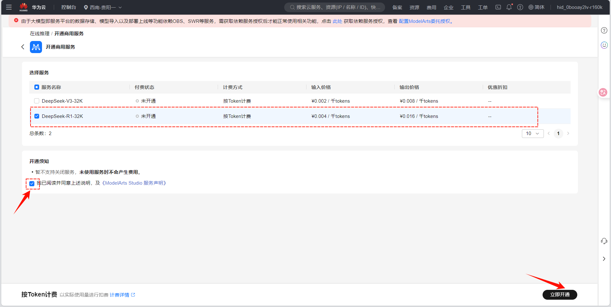Image resolution: width=611 pixels, height=307 pixels.
Task: Click the ¥0.004 / 千tokens input price
Action: [331, 116]
